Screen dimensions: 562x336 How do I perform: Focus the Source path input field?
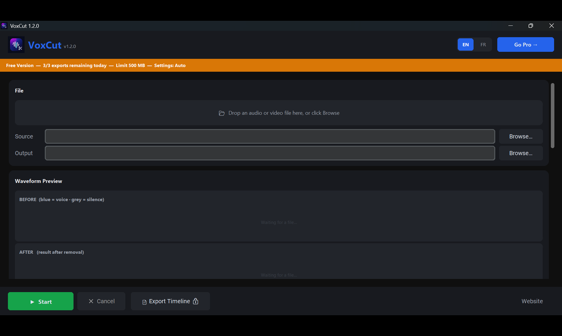(270, 137)
